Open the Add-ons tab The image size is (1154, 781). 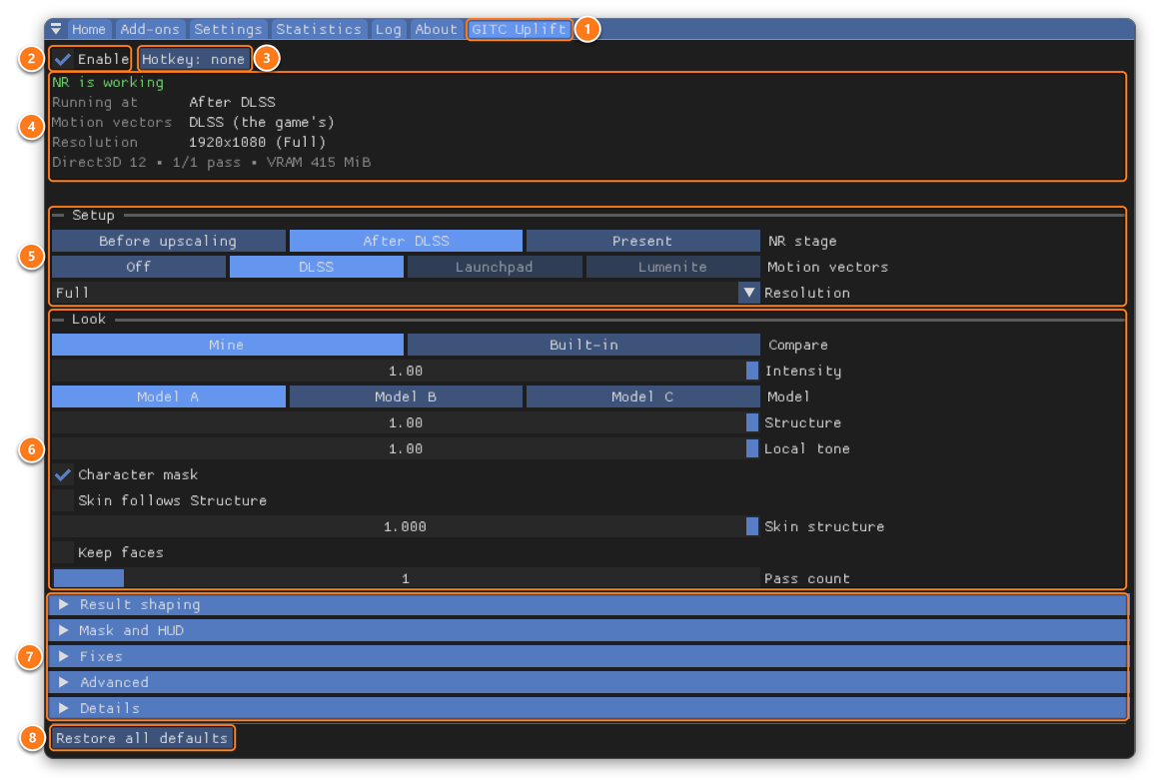click(150, 29)
